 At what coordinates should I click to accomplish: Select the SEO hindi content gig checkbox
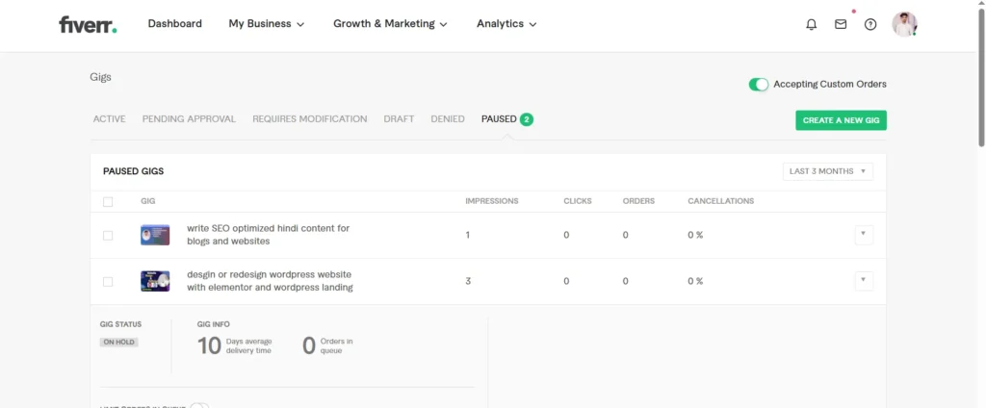click(108, 235)
